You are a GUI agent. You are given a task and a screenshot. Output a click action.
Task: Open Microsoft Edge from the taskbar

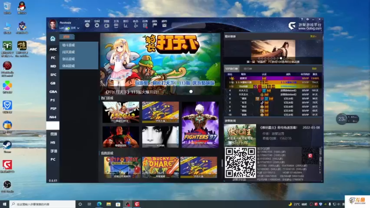[99, 204]
